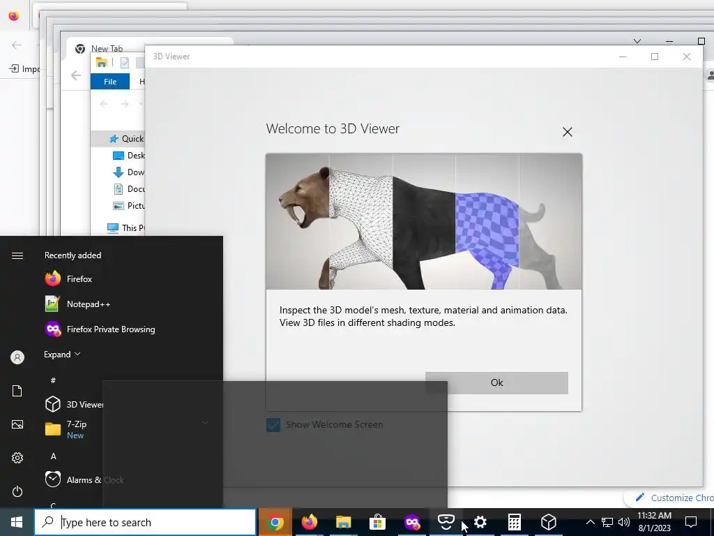Open volume control tray icon
Image resolution: width=714 pixels, height=536 pixels.
624,522
